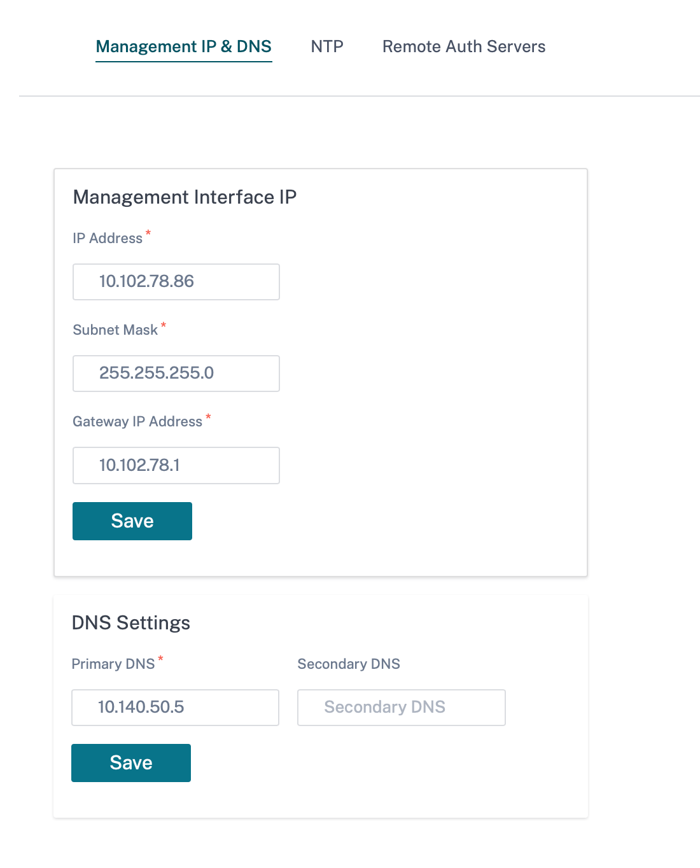This screenshot has height=868, width=700.
Task: Click the Primary DNS label
Action: (113, 664)
